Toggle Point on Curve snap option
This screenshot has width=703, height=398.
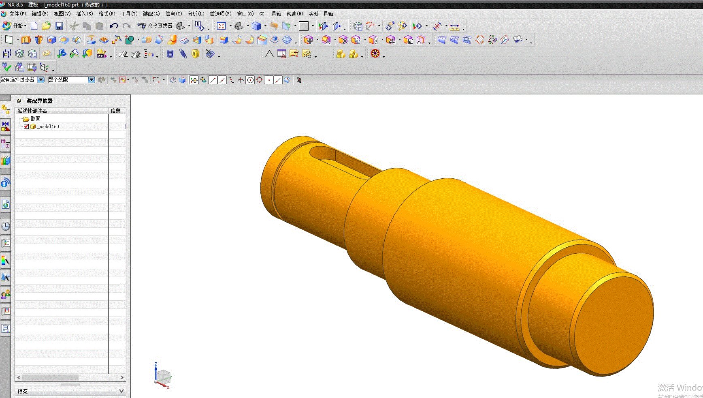[278, 80]
